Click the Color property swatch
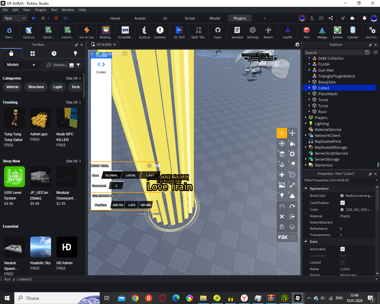Viewport: 380px width, 304px height. (x=342, y=210)
